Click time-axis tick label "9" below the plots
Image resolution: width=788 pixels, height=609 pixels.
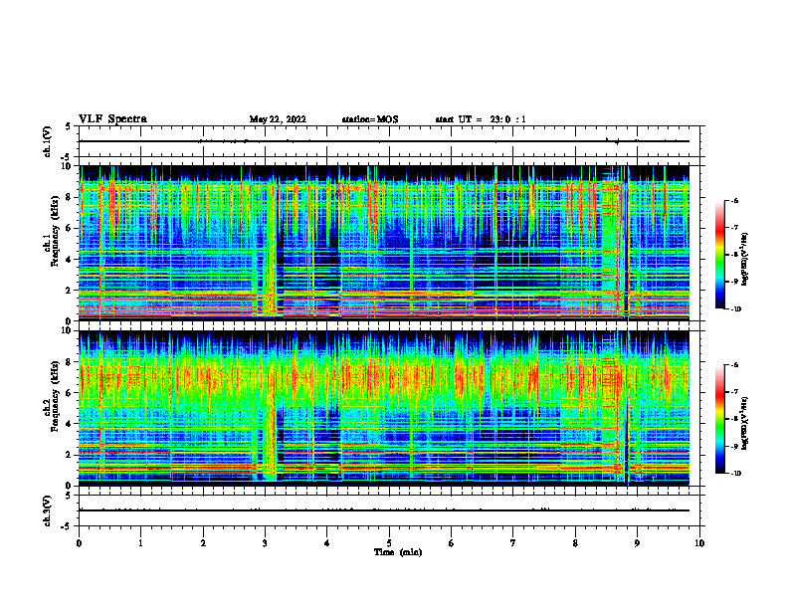(x=637, y=543)
